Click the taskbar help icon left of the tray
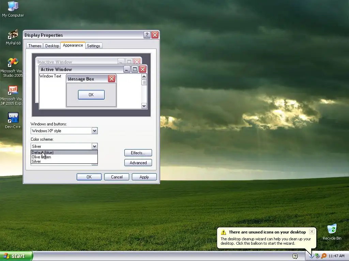The image size is (349, 261). coord(295,256)
